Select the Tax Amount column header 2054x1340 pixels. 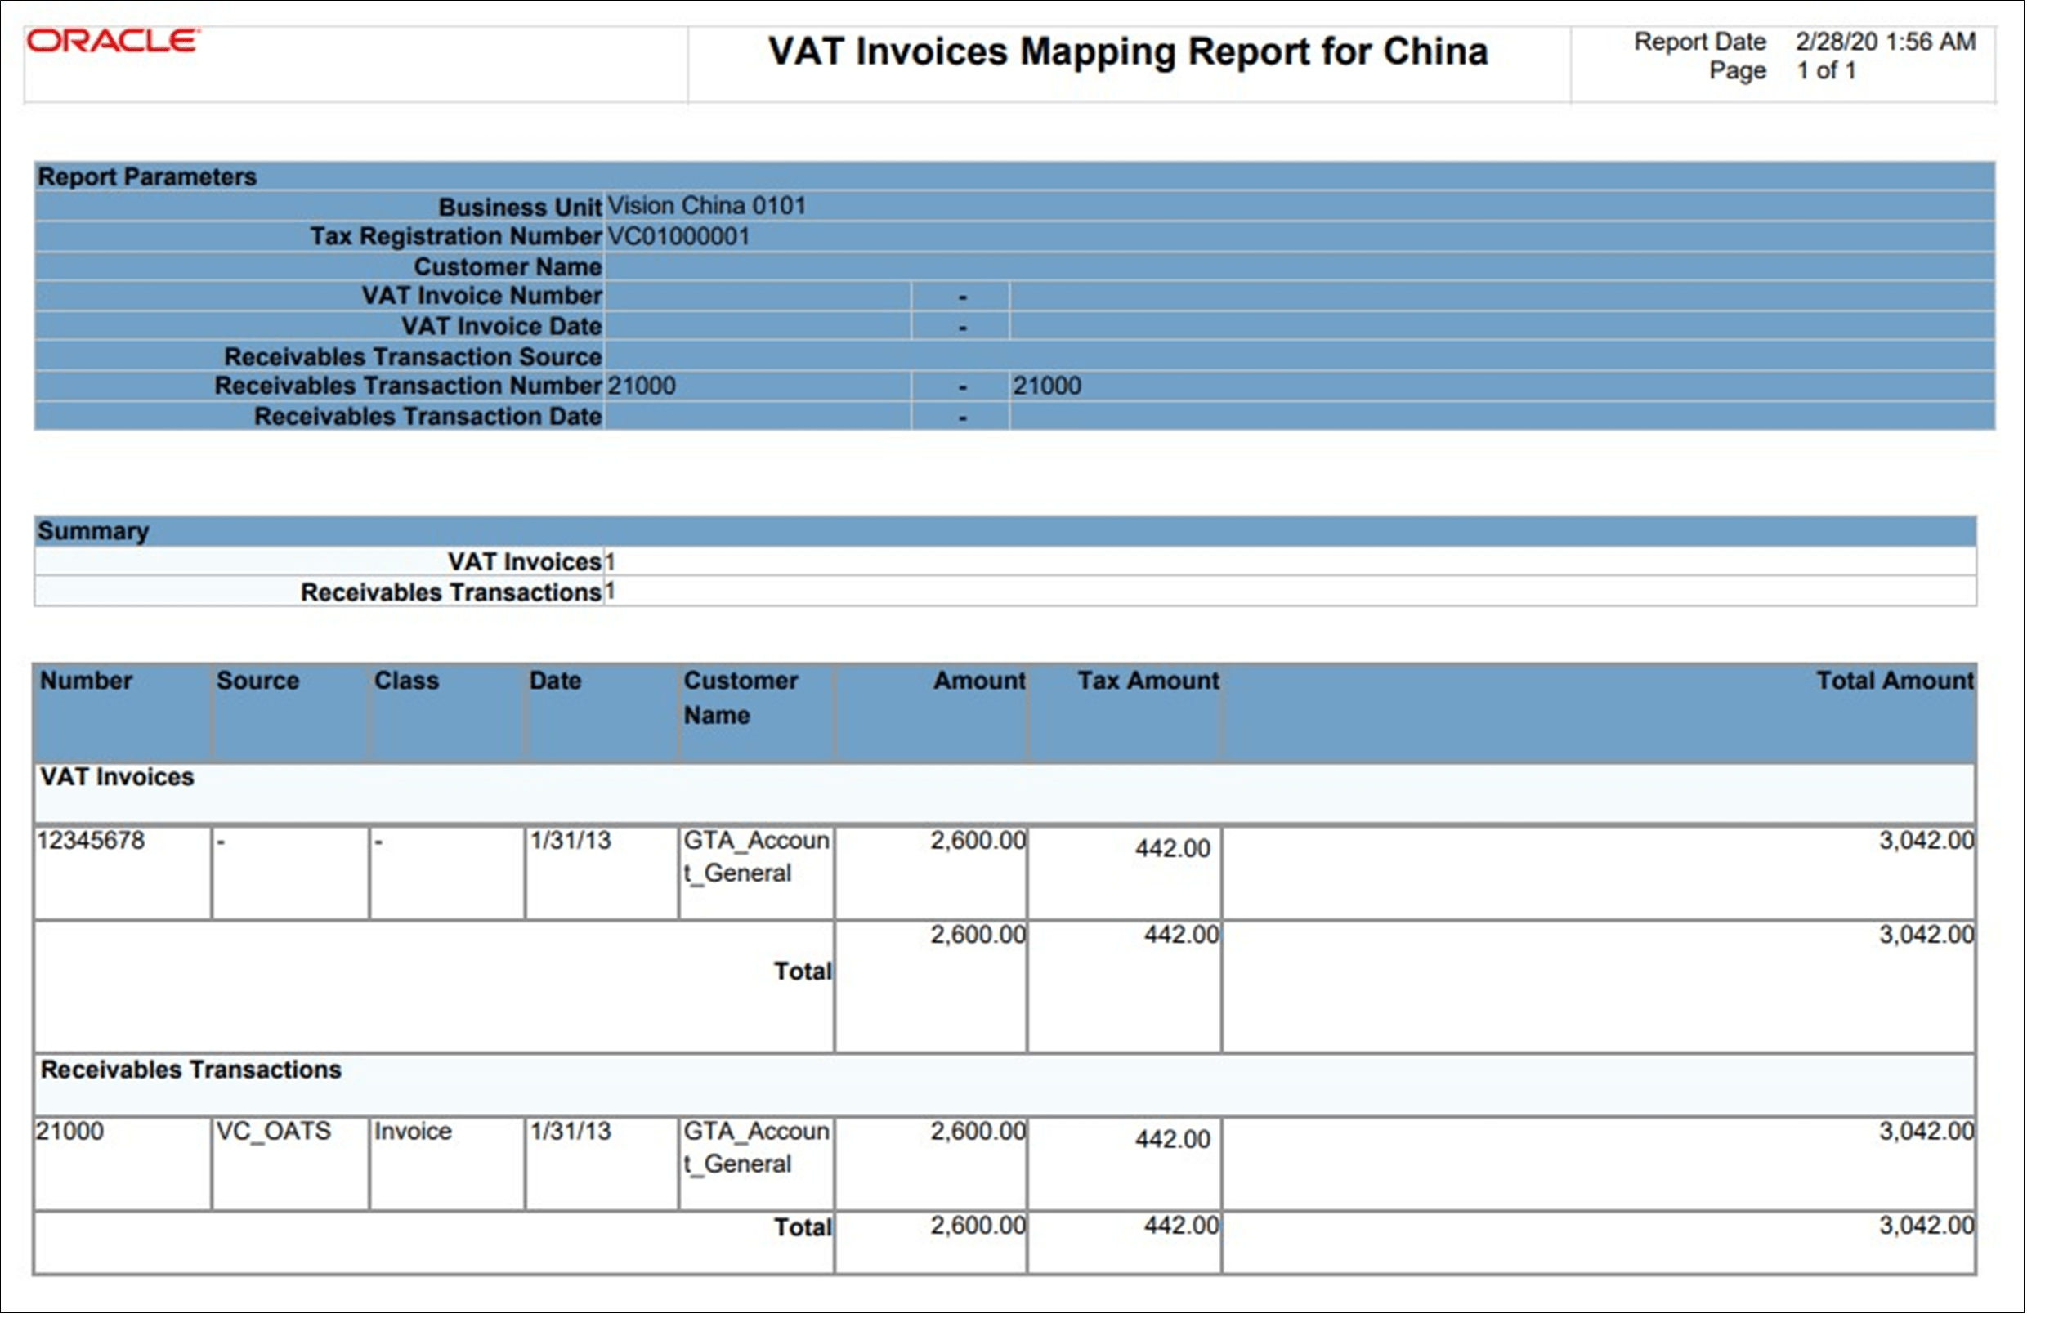tap(1146, 681)
